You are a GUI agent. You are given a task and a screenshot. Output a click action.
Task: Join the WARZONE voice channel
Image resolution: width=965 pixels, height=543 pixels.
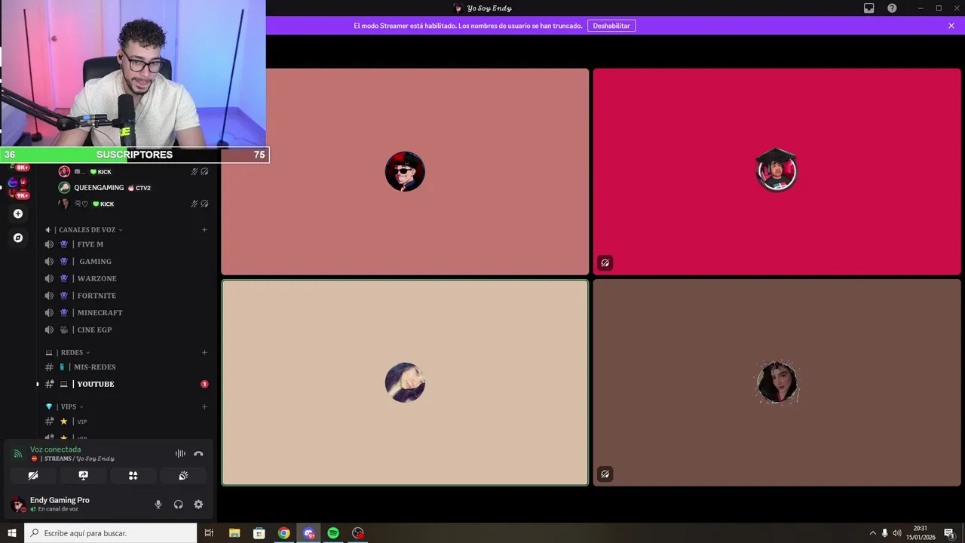click(x=125, y=278)
